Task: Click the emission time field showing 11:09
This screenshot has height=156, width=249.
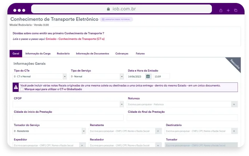Action: [x=161, y=77]
